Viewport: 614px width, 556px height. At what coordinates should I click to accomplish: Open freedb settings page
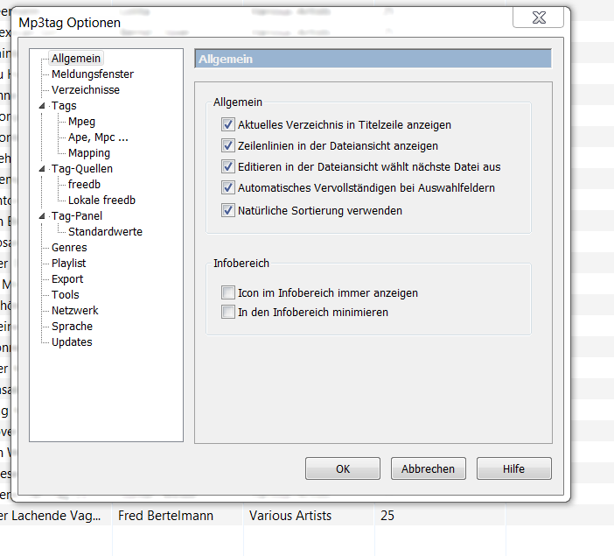click(84, 184)
